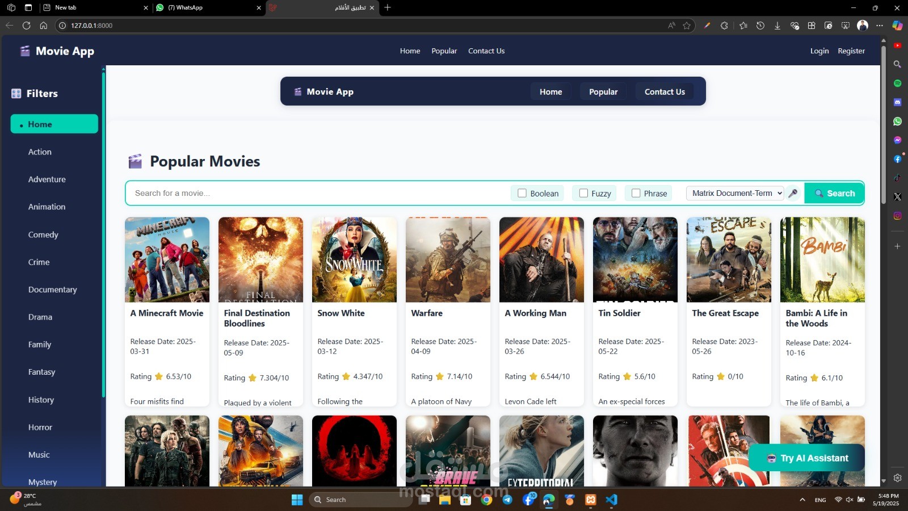Filter movies by Documentary genre

(52, 290)
